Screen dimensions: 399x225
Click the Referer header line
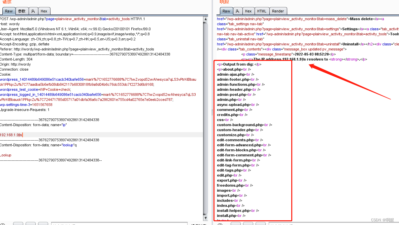[77, 49]
